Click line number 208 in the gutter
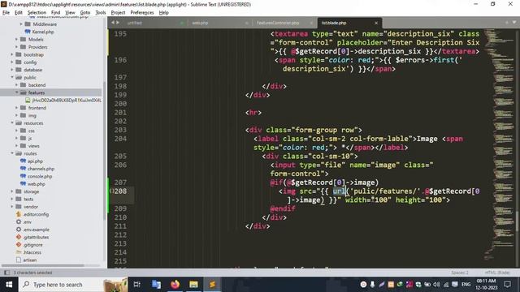This screenshot has width=520, height=292. point(120,191)
